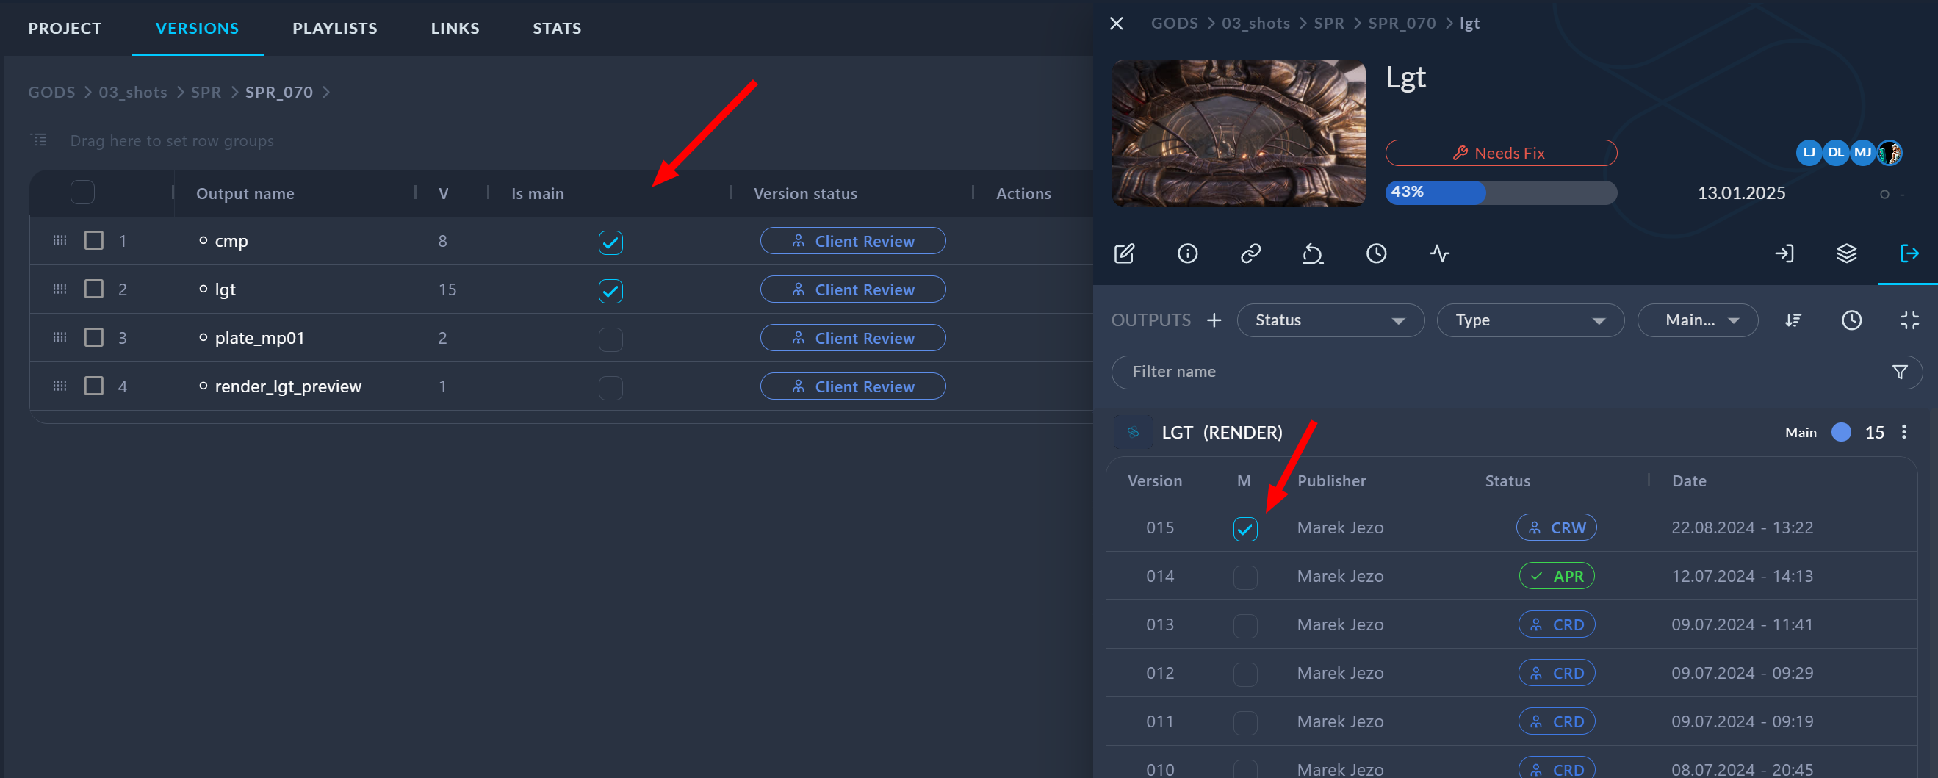Viewport: 1938px width, 778px height.
Task: Click the 43% progress bar
Action: coord(1501,192)
